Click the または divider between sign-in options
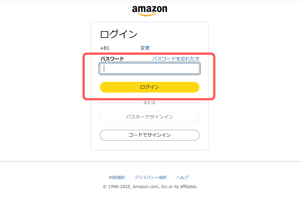The height and width of the screenshot is (200, 301). 150,102
